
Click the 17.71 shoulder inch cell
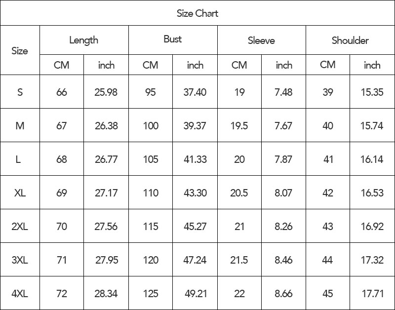point(373,293)
